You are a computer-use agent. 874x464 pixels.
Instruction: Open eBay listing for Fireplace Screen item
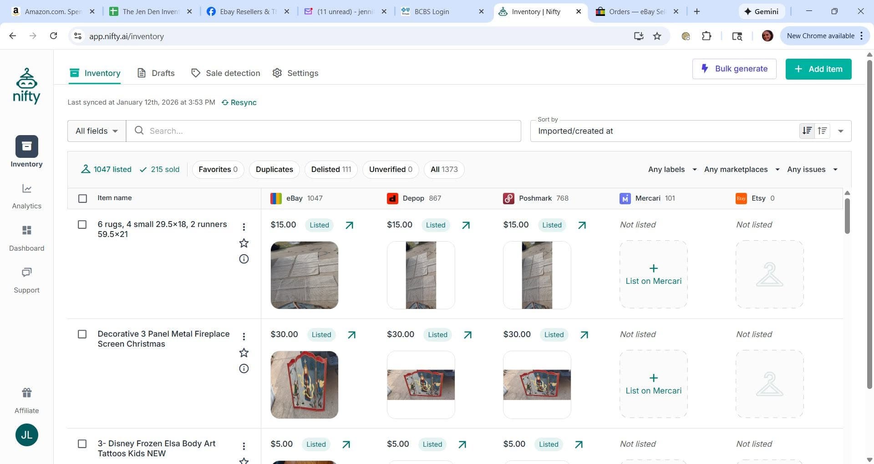[351, 335]
